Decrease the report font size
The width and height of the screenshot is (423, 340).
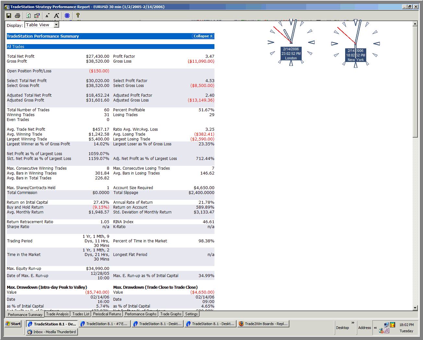[48, 16]
